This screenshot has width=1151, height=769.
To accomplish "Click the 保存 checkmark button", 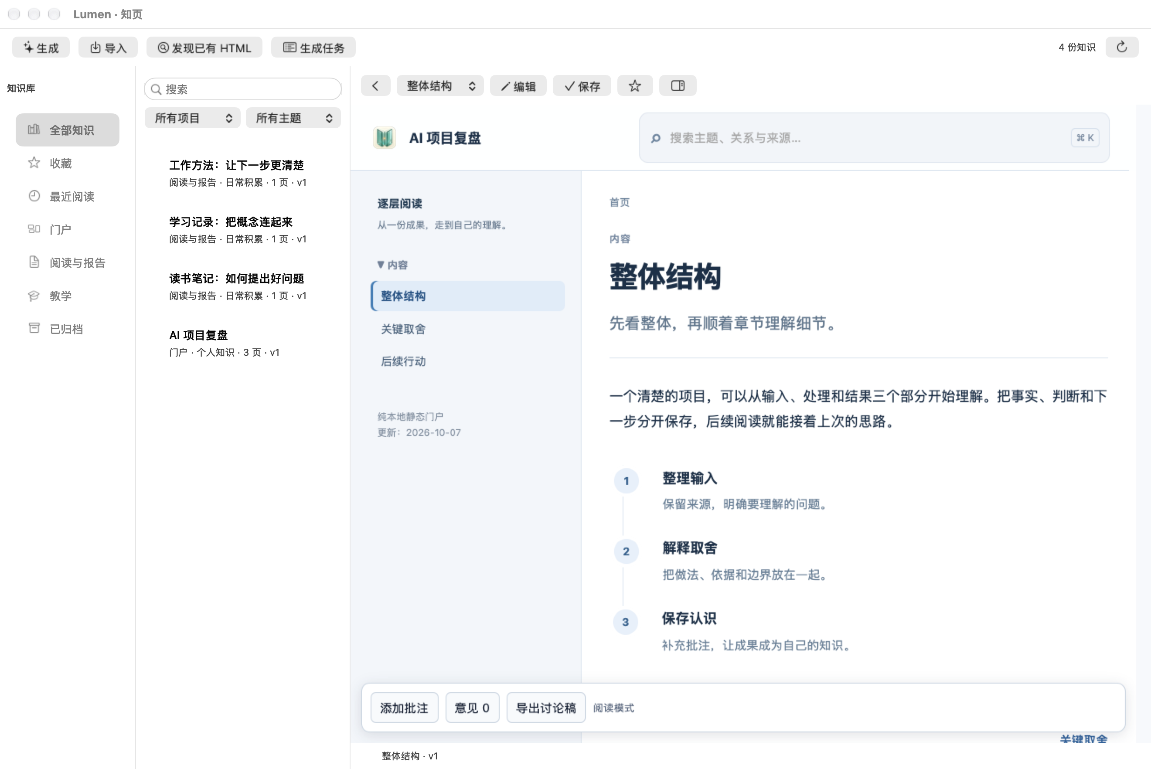I will pyautogui.click(x=582, y=86).
